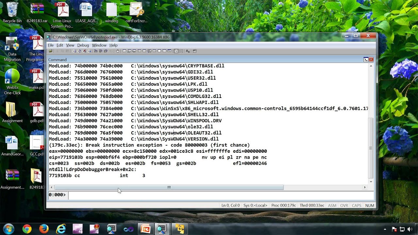418x235 pixels.
Task: Click the Command pane close button
Action: coord(371,60)
